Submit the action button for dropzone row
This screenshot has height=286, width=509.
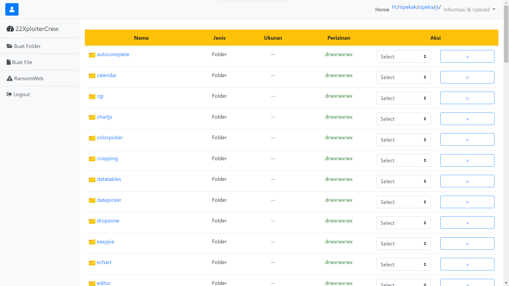point(467,223)
